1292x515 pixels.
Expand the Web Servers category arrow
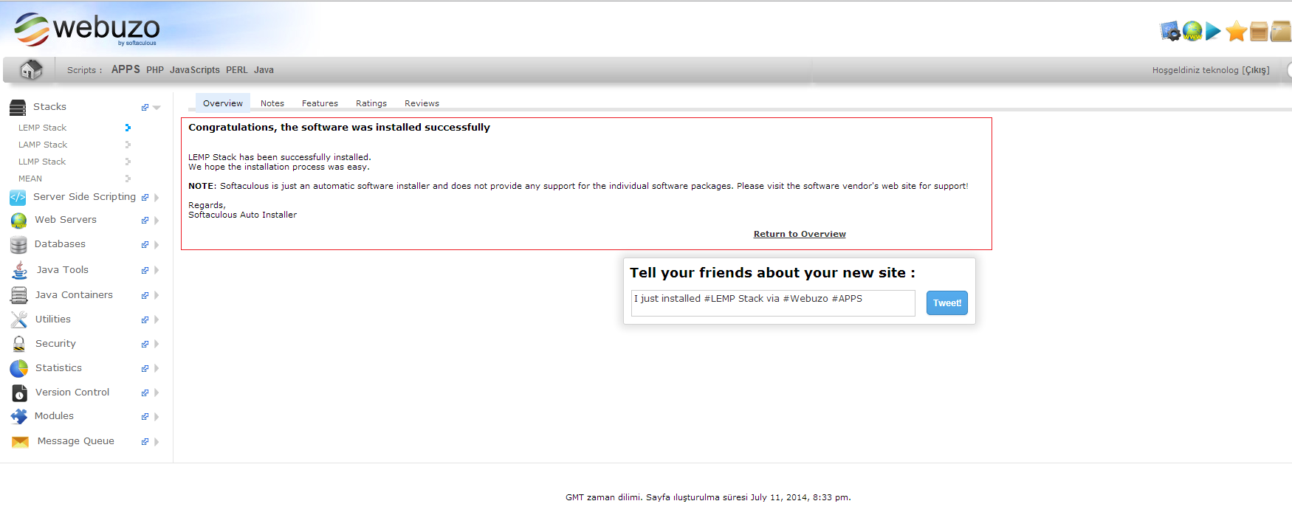[157, 221]
